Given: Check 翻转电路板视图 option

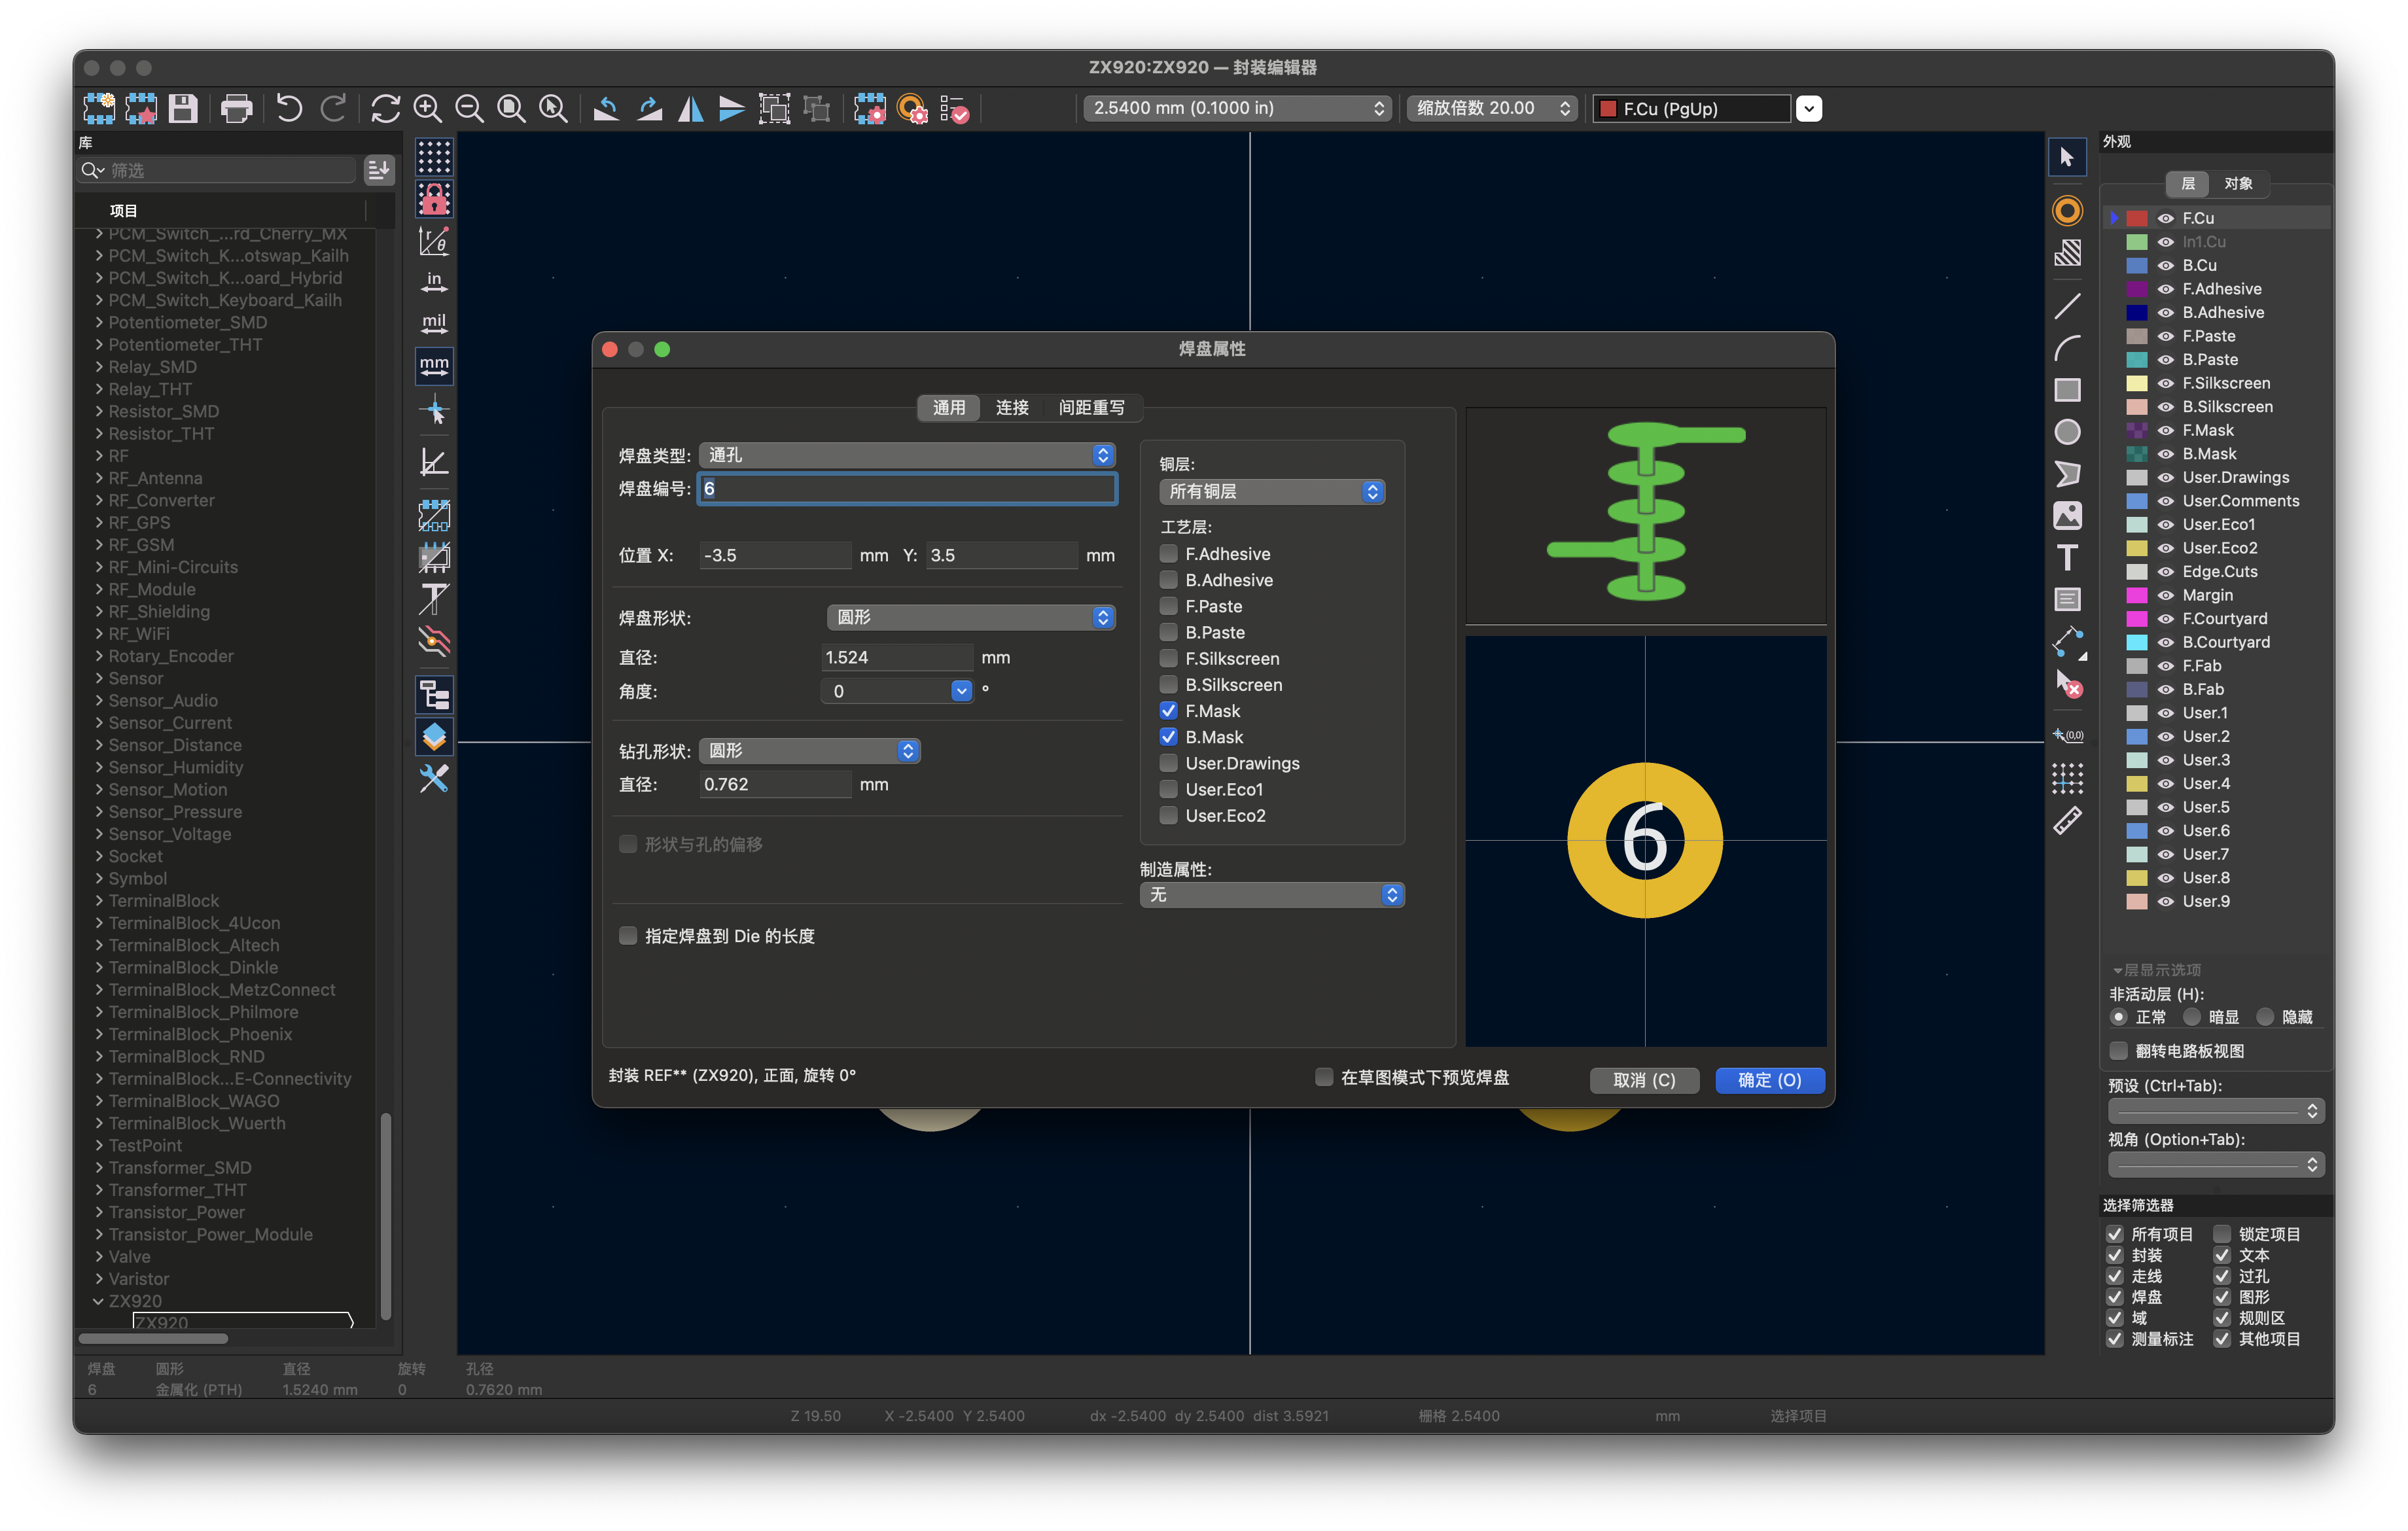Looking at the screenshot, I should click(2118, 1051).
